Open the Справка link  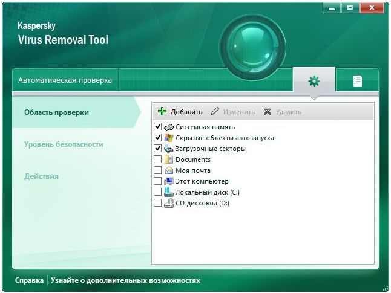click(x=29, y=280)
